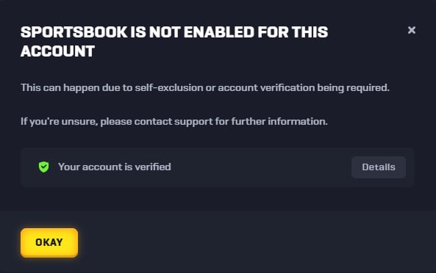The image size is (436, 273).
Task: Close the dialog with the X icon
Action: coord(412,30)
